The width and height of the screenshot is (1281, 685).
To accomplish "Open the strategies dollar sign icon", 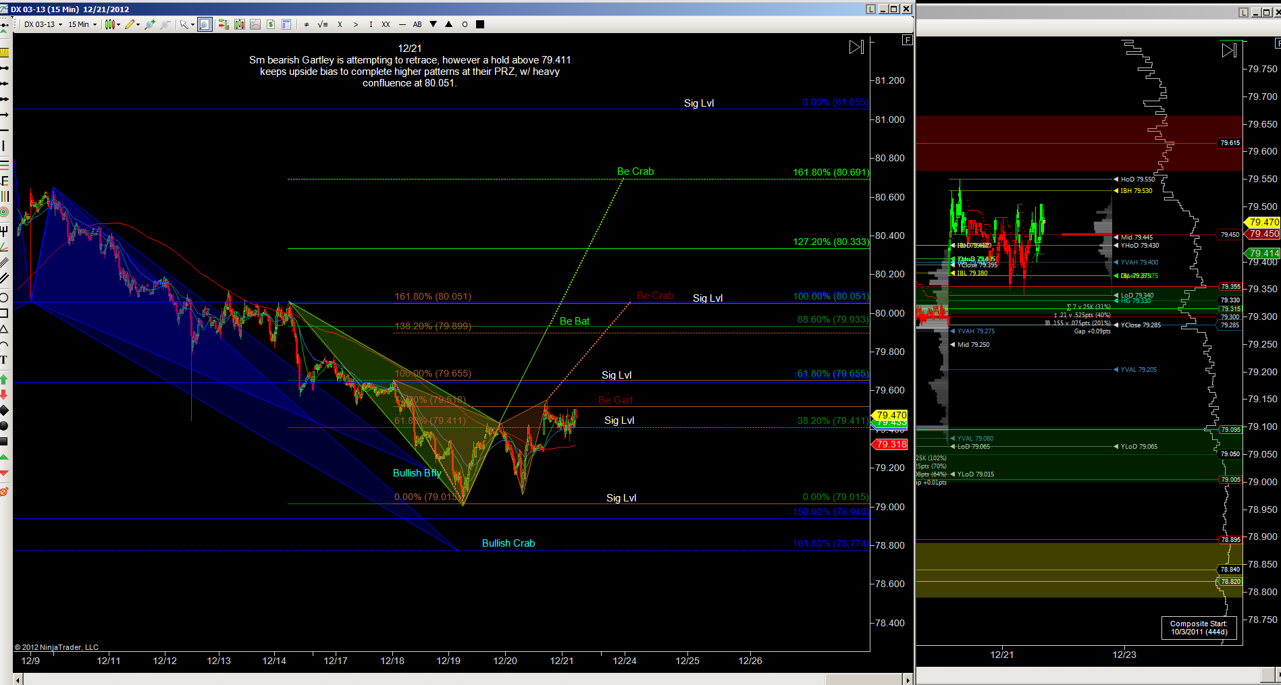I will tap(271, 24).
